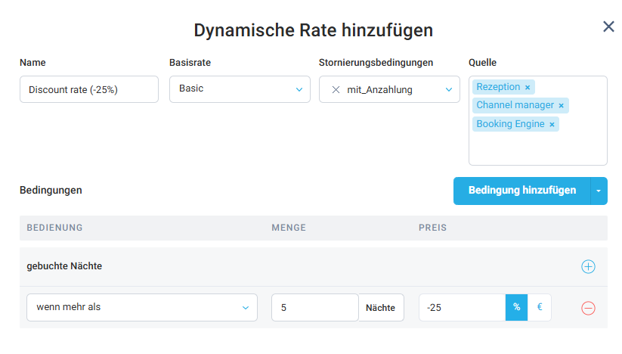Open the Basisrate dropdown
This screenshot has height=354, width=622.
click(x=239, y=89)
